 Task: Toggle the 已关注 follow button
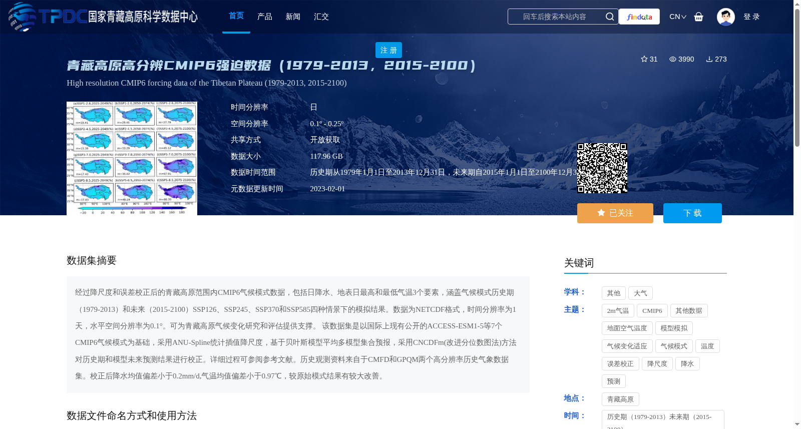click(x=615, y=213)
